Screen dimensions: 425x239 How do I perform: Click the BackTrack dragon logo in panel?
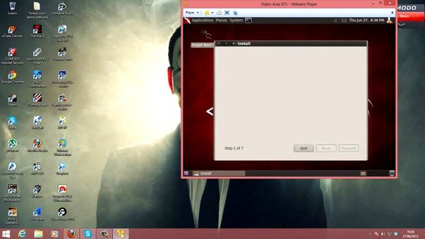pyautogui.click(x=187, y=21)
